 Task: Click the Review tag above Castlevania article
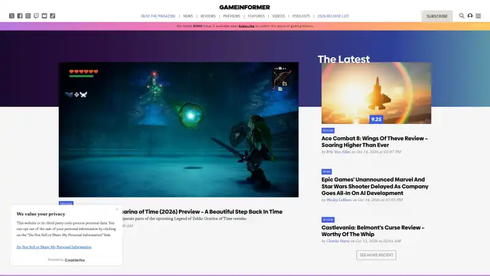(328, 220)
